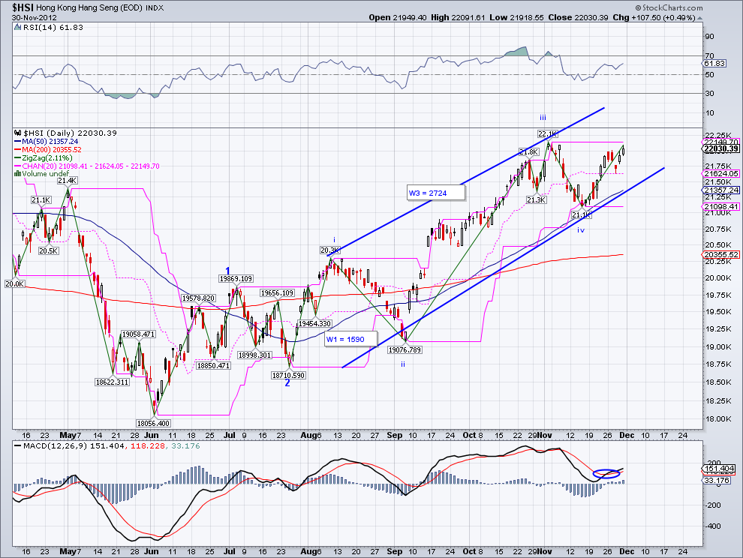This screenshot has height=558, width=743.
Task: Click the 21.8K price label
Action: click(x=528, y=152)
